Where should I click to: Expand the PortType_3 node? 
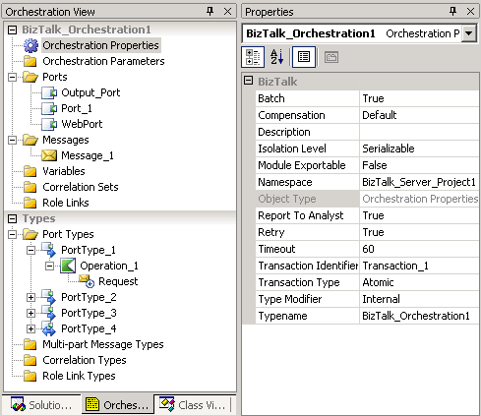[x=30, y=313]
